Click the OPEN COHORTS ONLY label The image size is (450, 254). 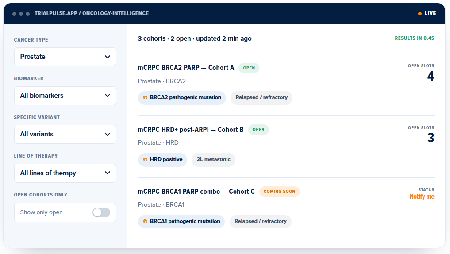[x=41, y=195]
